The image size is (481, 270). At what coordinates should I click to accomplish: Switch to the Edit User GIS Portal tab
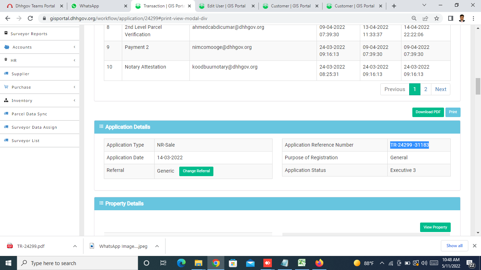(226, 6)
